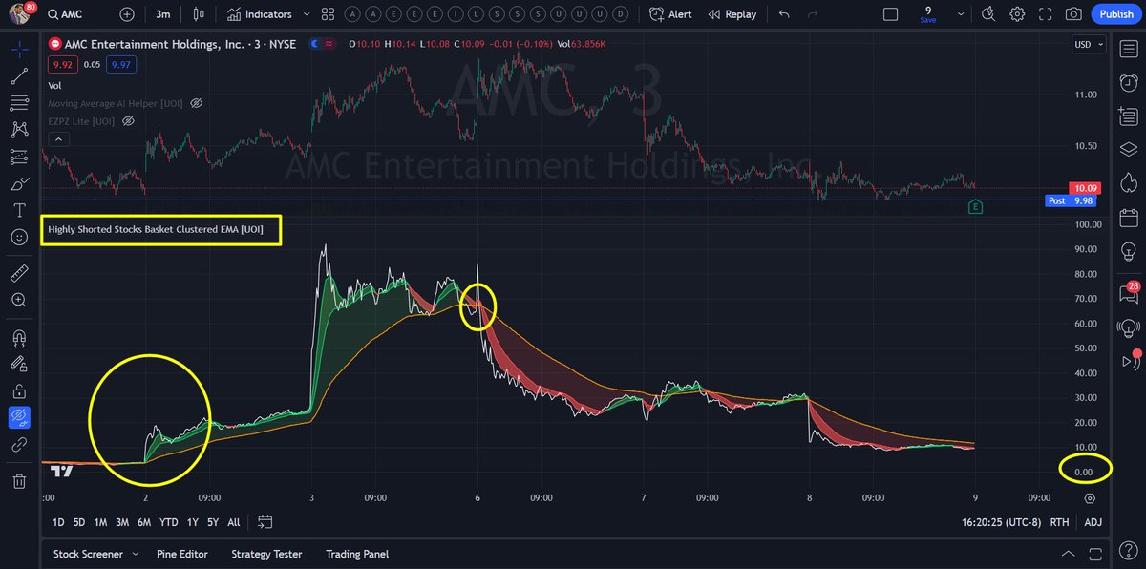Screen dimensions: 1146x569
Task: Start bar Replay mode
Action: (x=732, y=14)
